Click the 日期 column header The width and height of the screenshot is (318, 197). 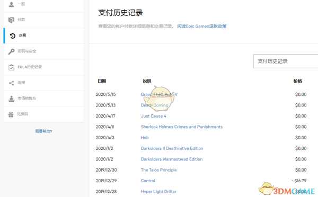point(102,81)
